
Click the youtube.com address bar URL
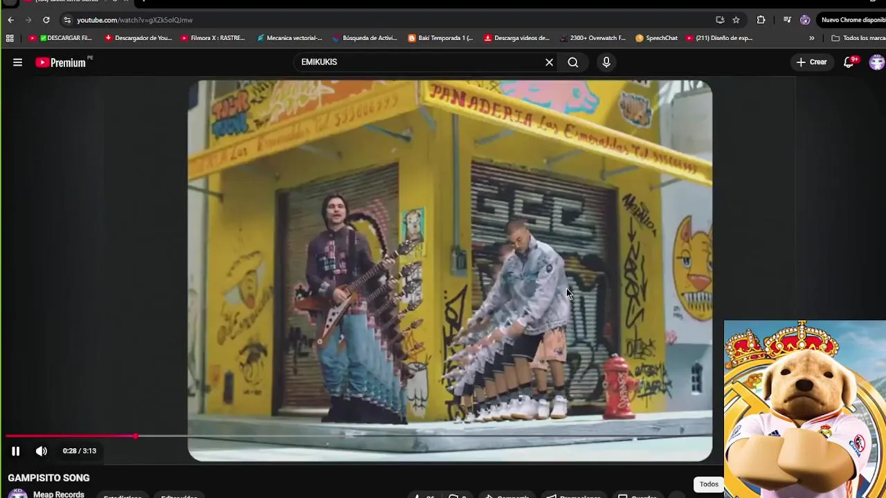click(134, 20)
